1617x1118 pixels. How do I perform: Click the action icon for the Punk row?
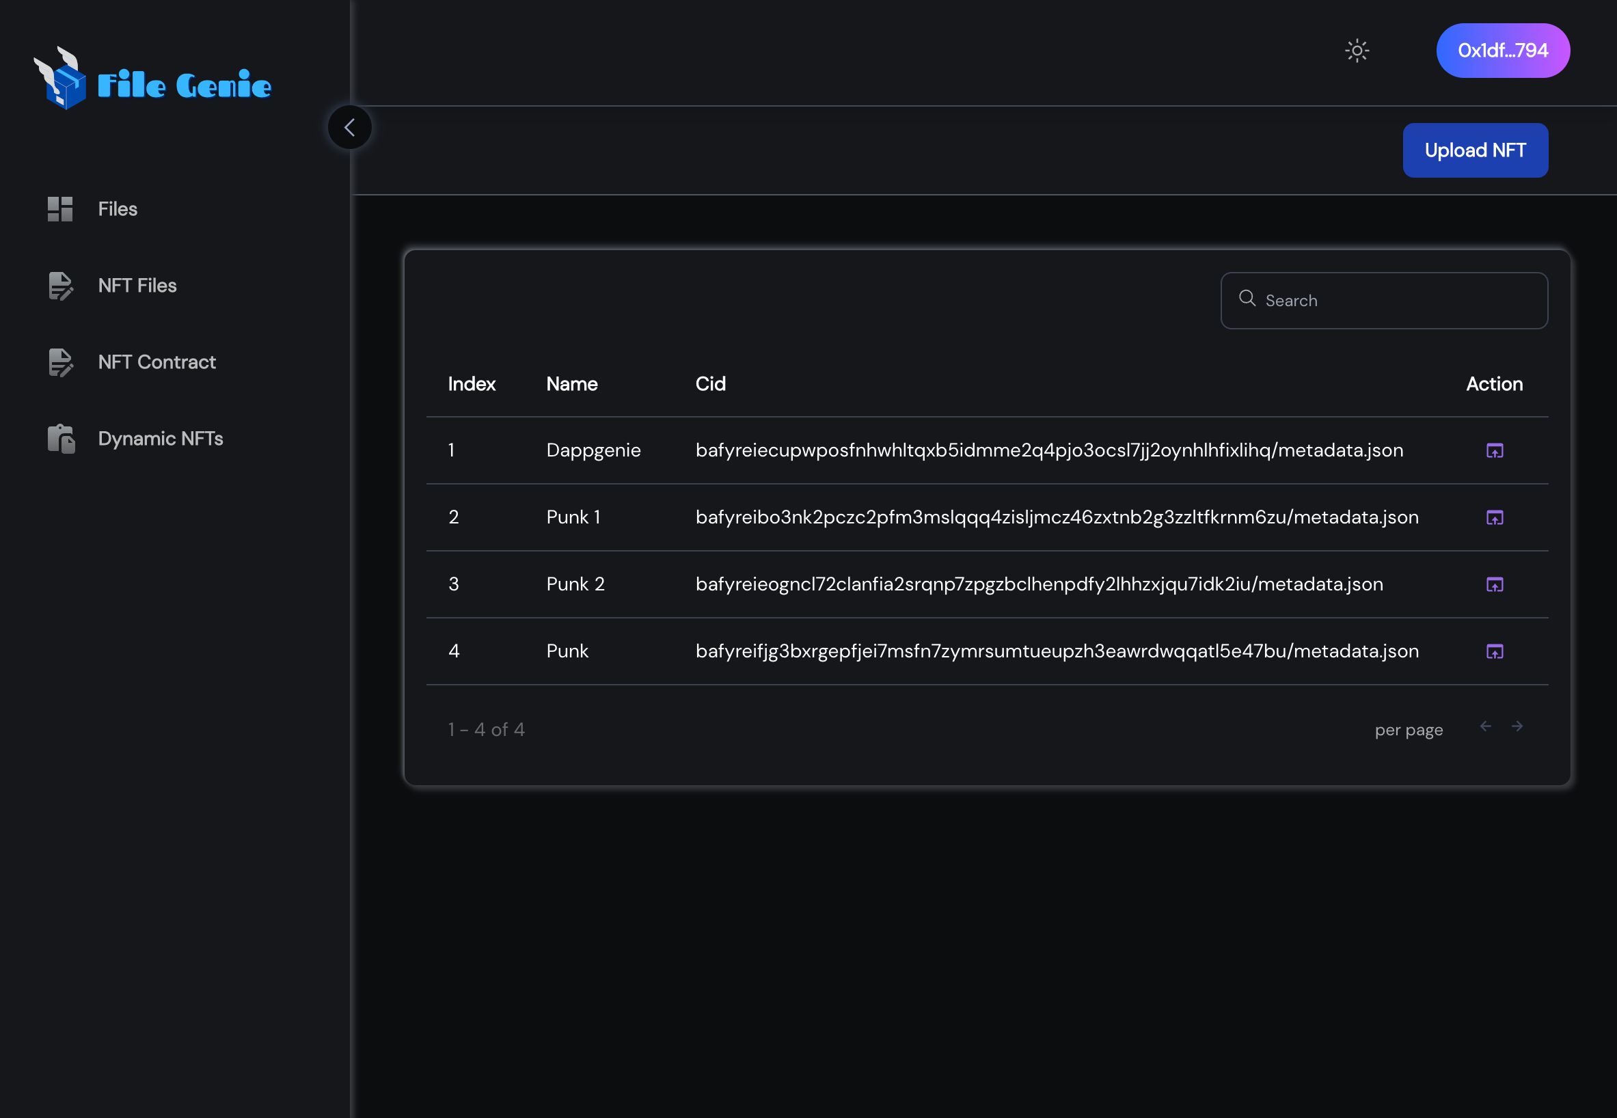tap(1495, 651)
